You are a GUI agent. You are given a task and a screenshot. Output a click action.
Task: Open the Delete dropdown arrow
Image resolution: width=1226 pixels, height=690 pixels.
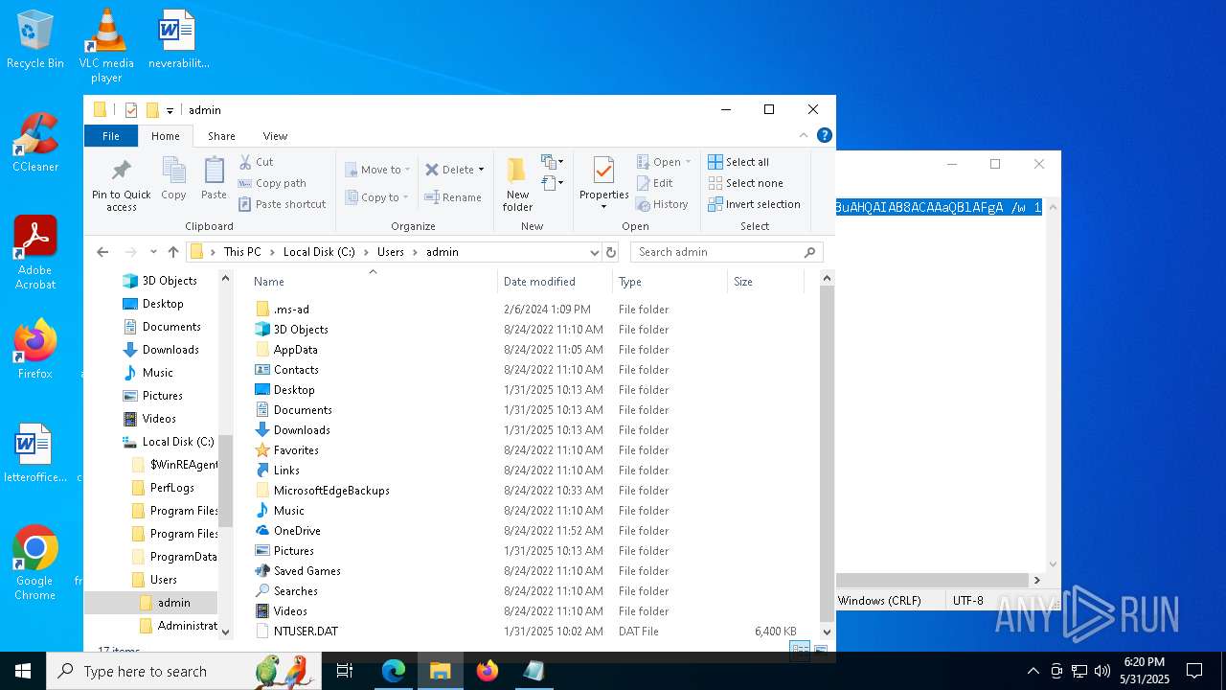[481, 170]
